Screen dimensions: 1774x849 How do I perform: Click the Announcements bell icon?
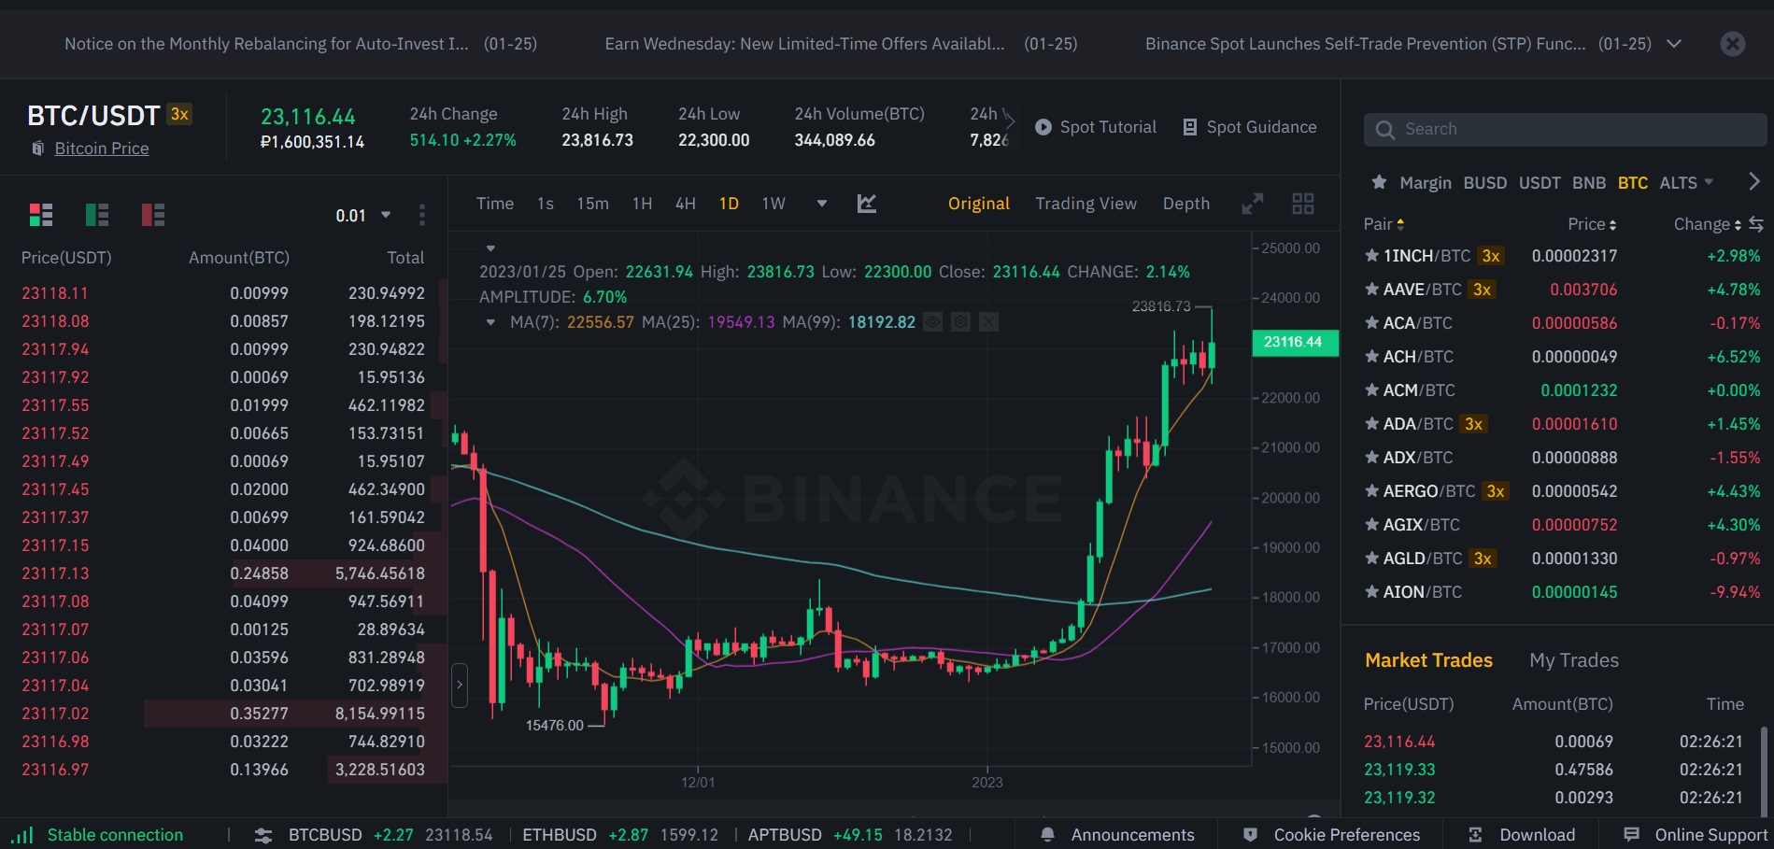[x=1047, y=834]
